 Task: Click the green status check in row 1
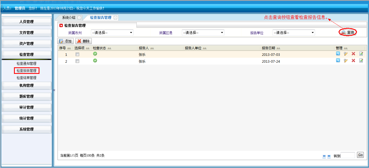(95, 54)
